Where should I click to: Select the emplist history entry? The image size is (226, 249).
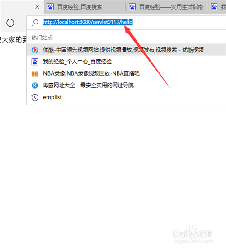point(126,97)
